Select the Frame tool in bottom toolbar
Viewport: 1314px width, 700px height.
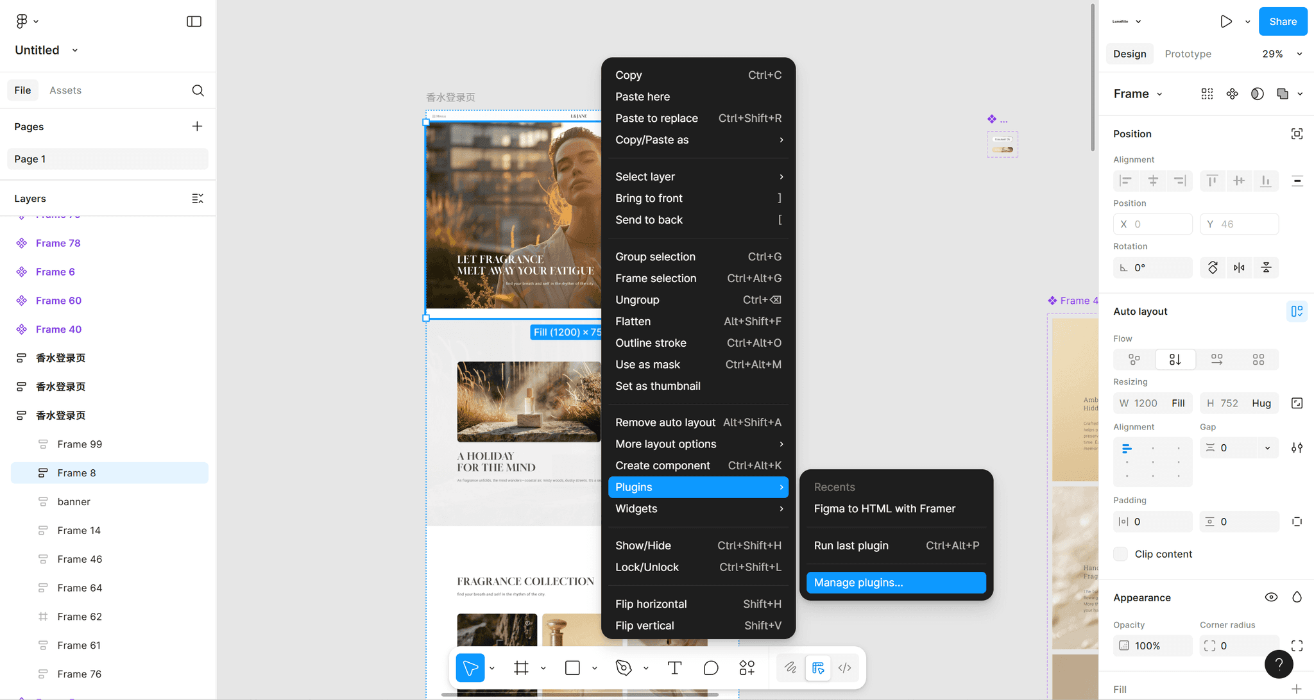click(x=521, y=668)
